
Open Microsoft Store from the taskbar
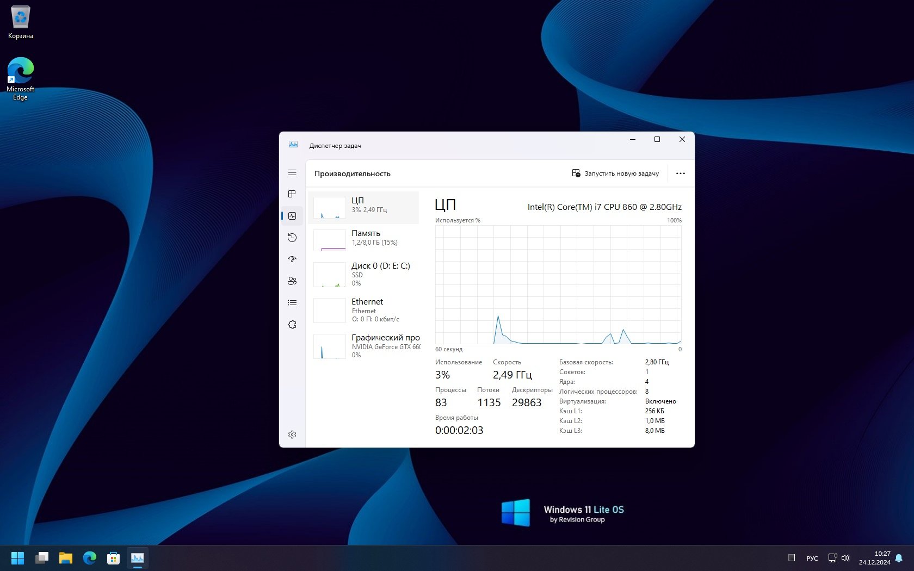[x=113, y=558]
